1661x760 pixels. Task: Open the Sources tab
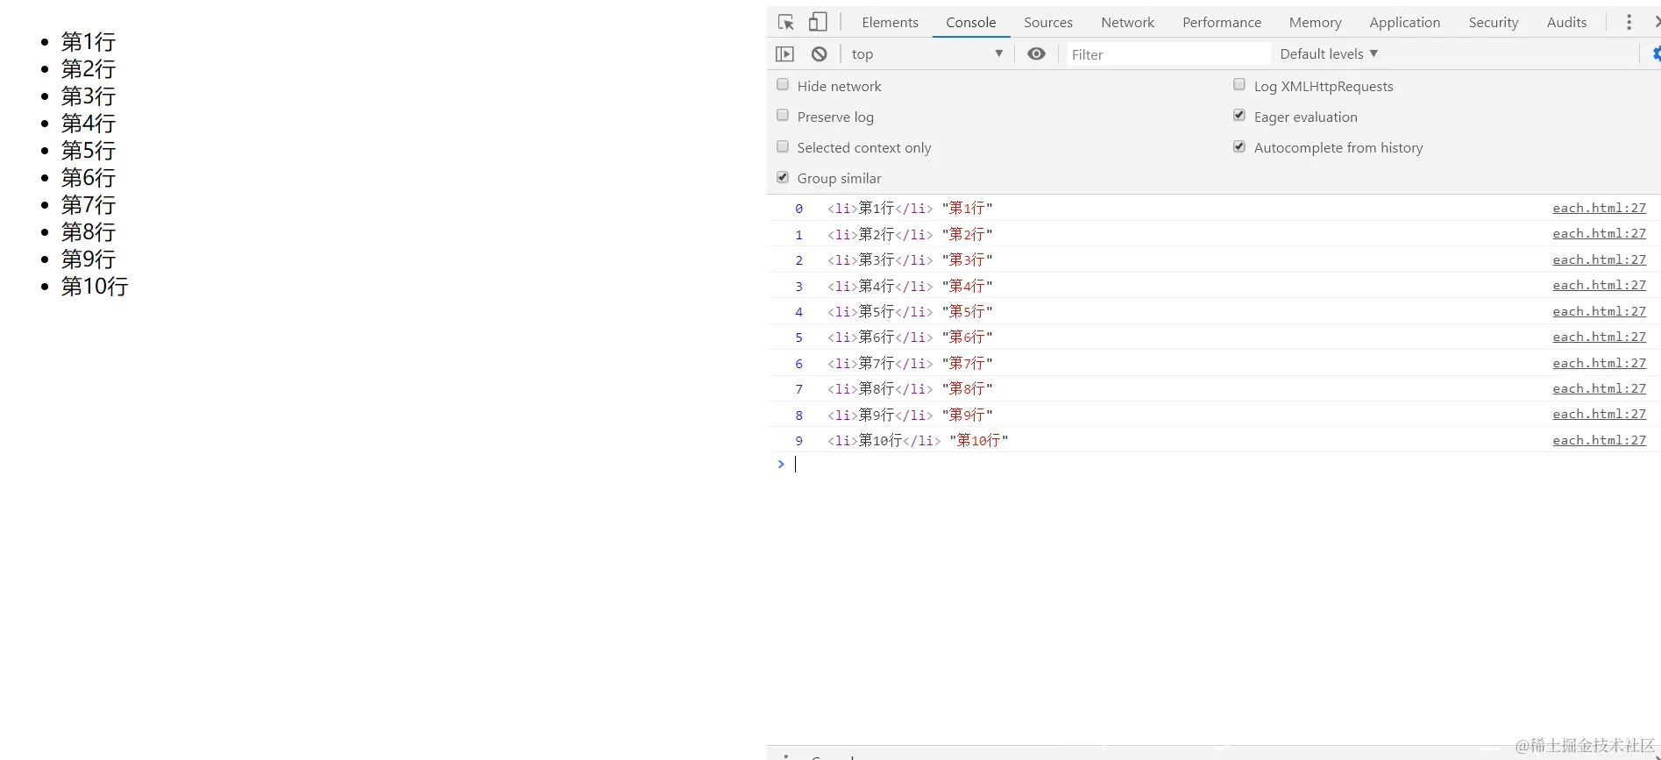[x=1047, y=23]
